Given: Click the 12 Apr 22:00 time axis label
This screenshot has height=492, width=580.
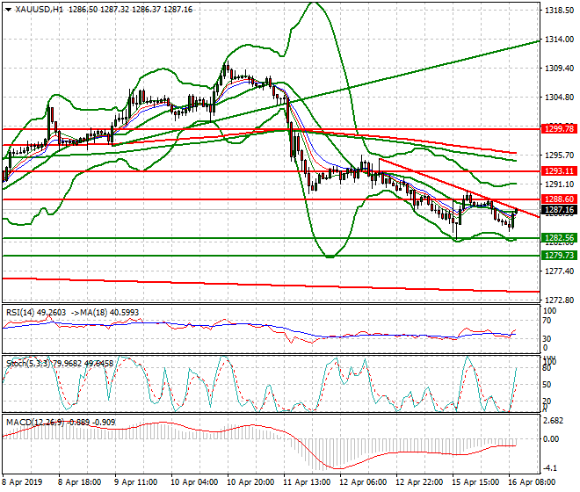Looking at the screenshot, I should click(419, 482).
